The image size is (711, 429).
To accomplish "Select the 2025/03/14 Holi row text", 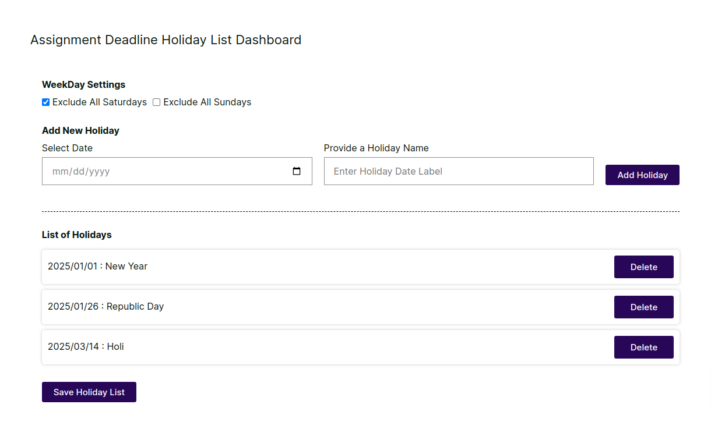I will click(86, 347).
